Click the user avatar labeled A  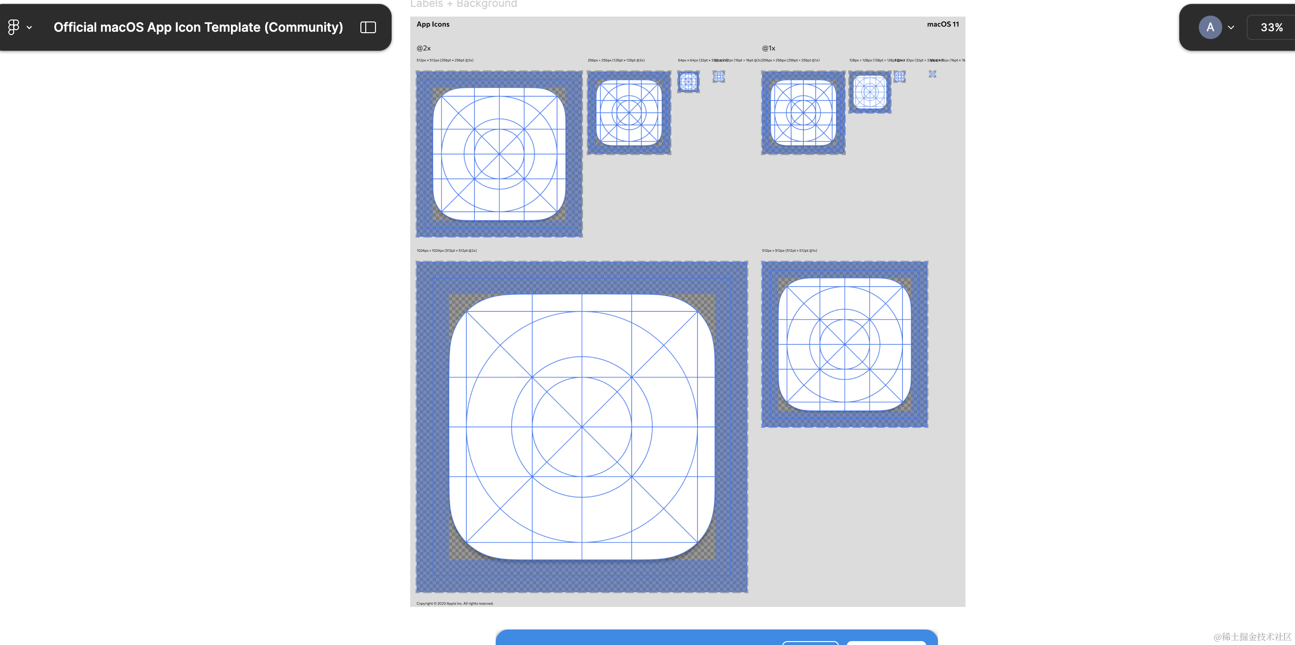click(1210, 27)
